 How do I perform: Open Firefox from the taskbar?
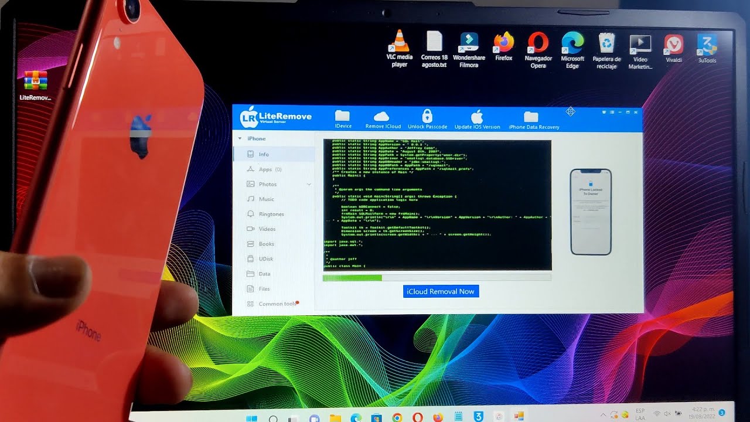click(x=438, y=418)
